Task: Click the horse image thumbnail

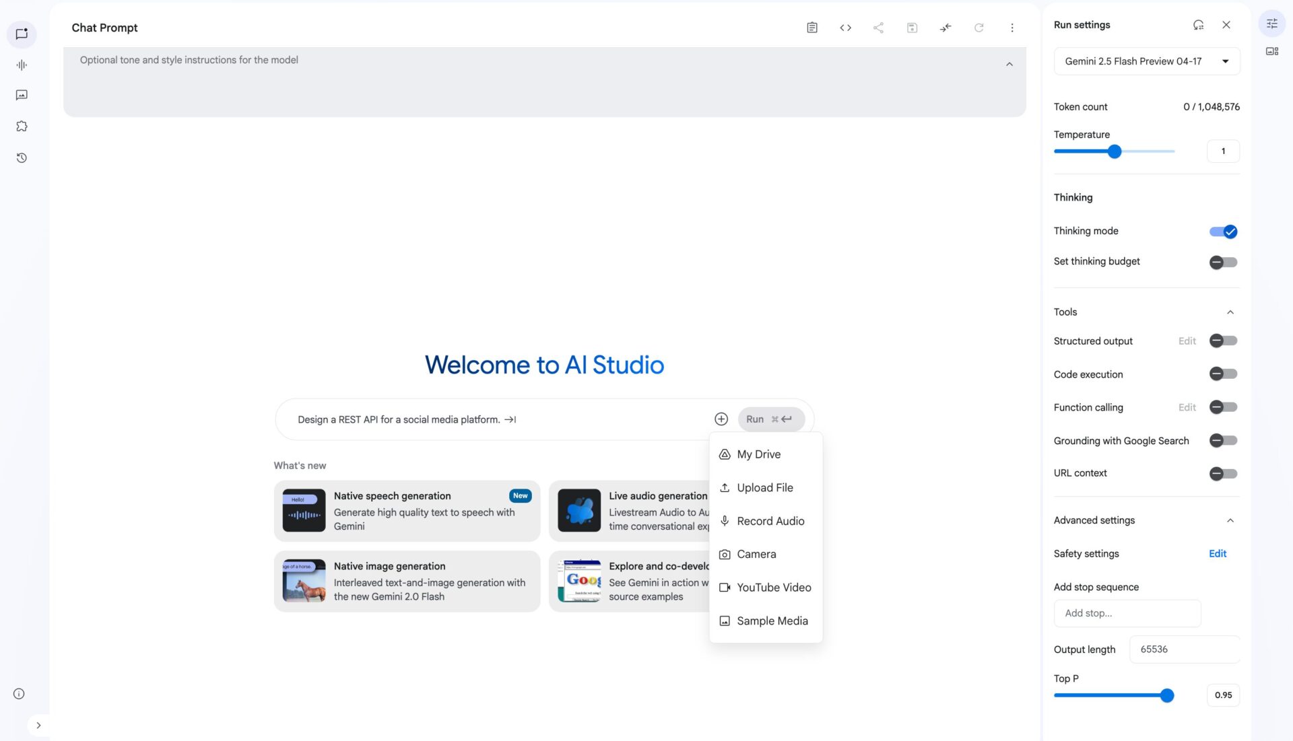Action: (x=304, y=581)
